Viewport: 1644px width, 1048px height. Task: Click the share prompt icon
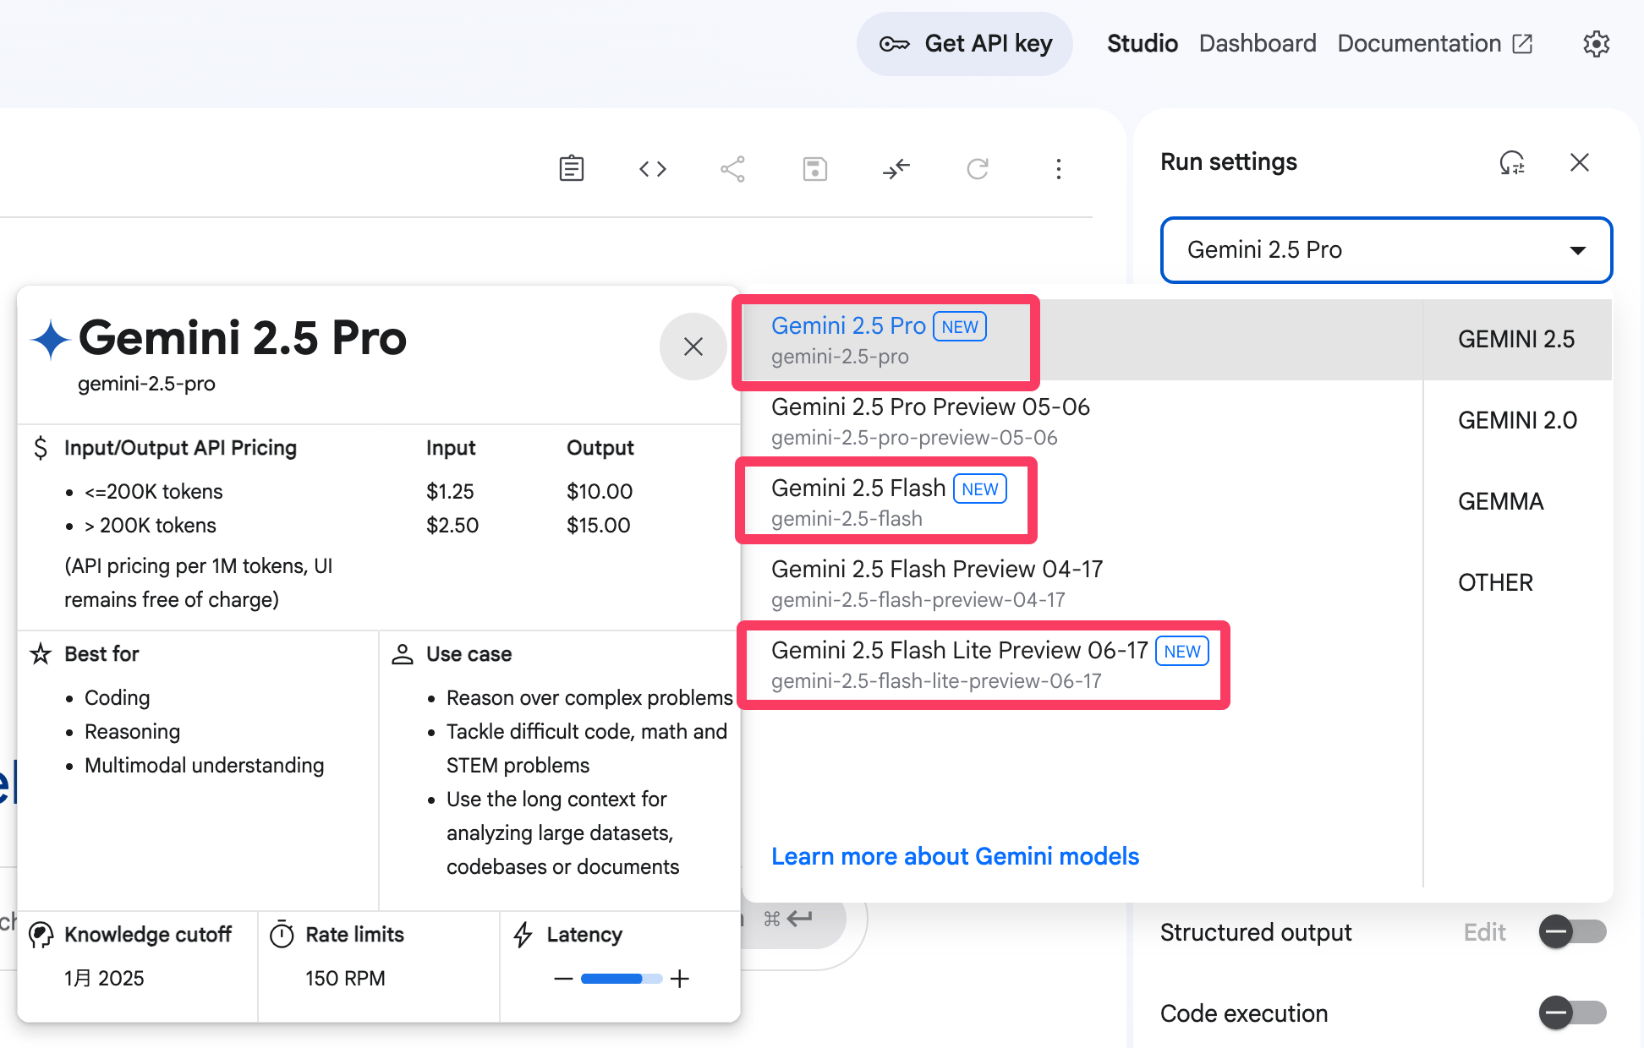coord(732,169)
